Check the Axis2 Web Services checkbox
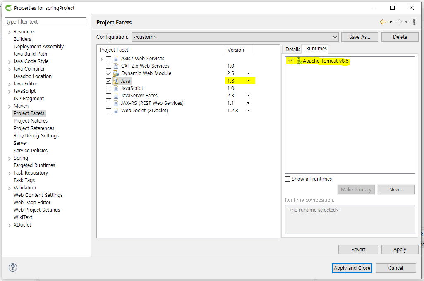Image resolution: width=424 pixels, height=281 pixels. pos(108,59)
